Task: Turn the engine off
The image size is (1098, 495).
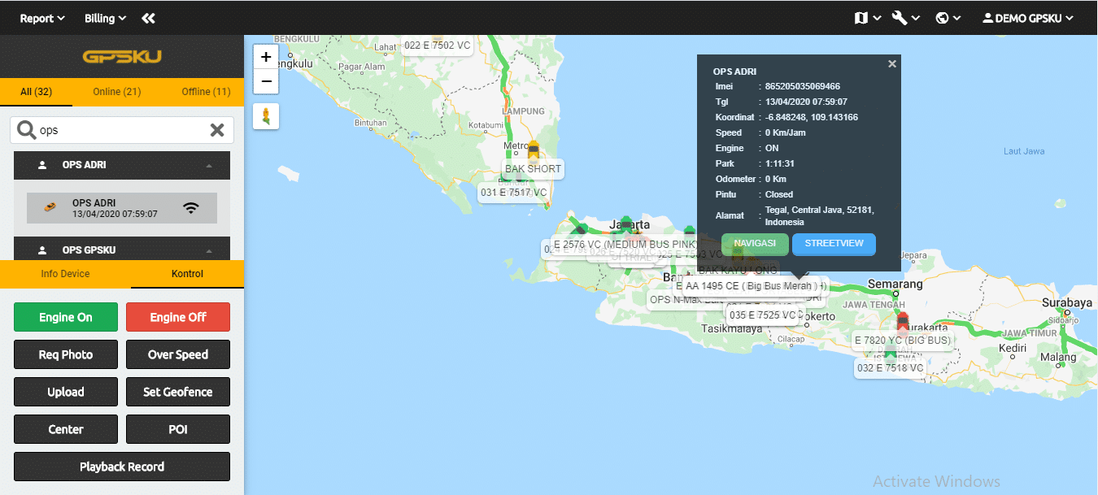Action: (178, 317)
